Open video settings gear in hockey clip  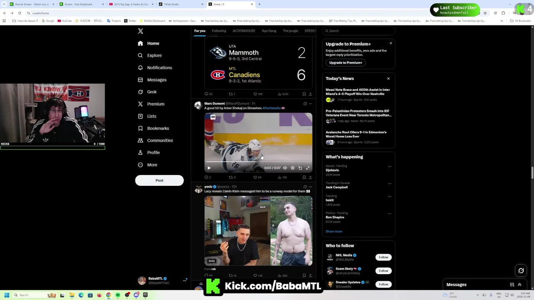(292, 168)
